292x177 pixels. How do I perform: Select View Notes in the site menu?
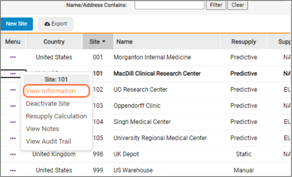[x=43, y=129]
